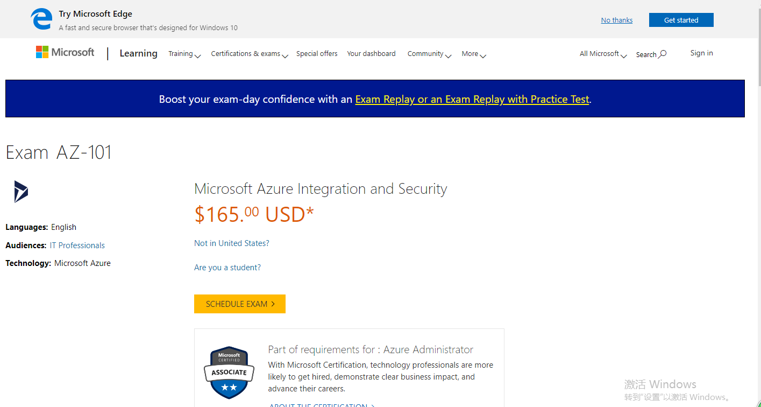Open the Exam Replay with Practice Test link
The height and width of the screenshot is (407, 761).
(472, 99)
